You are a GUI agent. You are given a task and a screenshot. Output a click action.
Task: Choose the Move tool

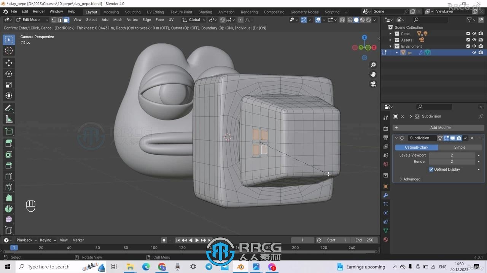coord(9,63)
